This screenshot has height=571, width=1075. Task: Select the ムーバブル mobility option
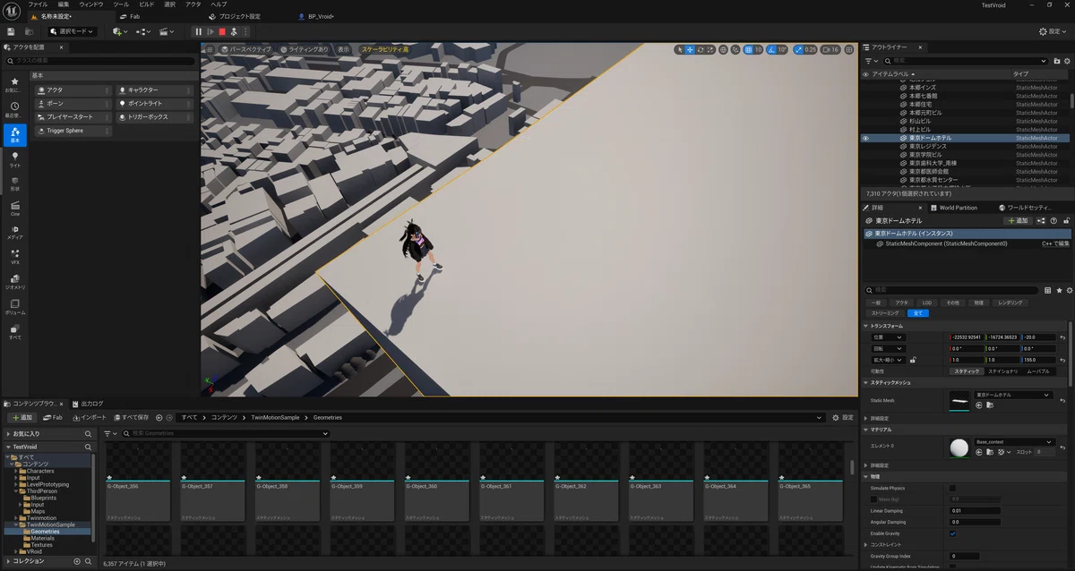pos(1038,371)
